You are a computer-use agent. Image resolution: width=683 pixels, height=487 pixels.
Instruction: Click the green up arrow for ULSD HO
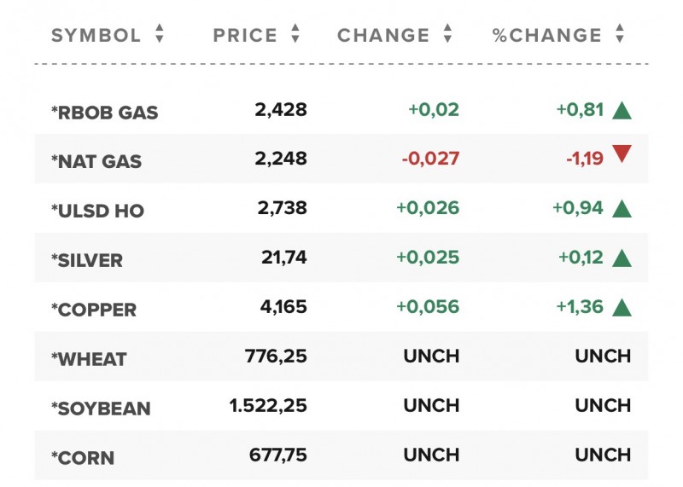(622, 208)
